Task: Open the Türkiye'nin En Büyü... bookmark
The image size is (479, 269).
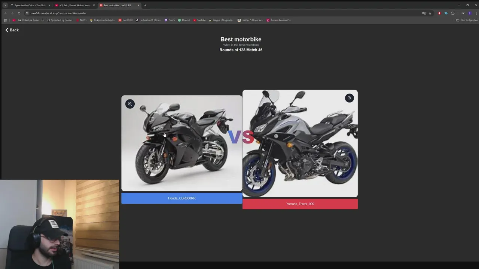Action: point(102,20)
